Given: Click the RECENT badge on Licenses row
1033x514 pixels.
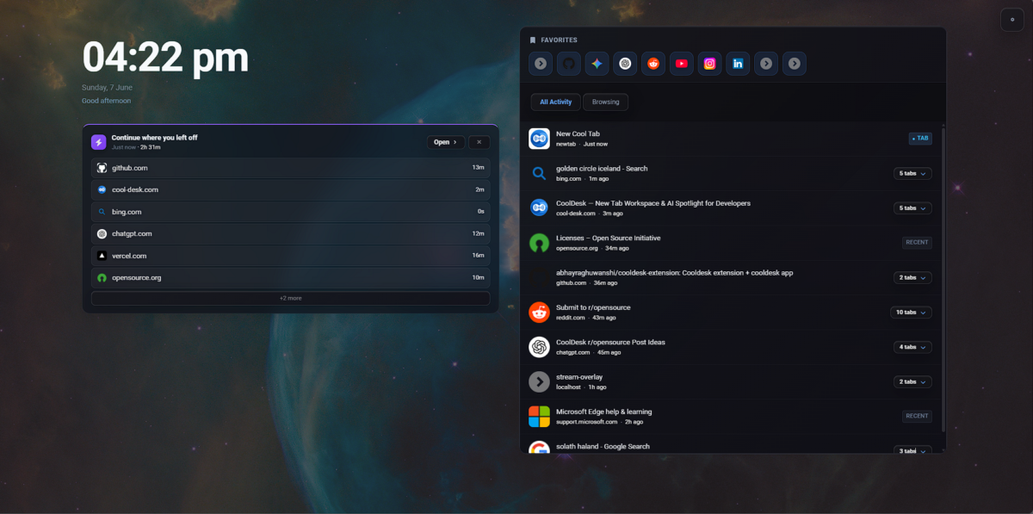Looking at the screenshot, I should click(917, 242).
